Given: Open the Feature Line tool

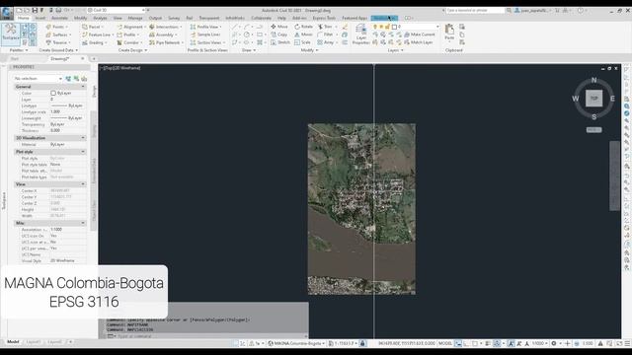Looking at the screenshot, I should tap(97, 35).
